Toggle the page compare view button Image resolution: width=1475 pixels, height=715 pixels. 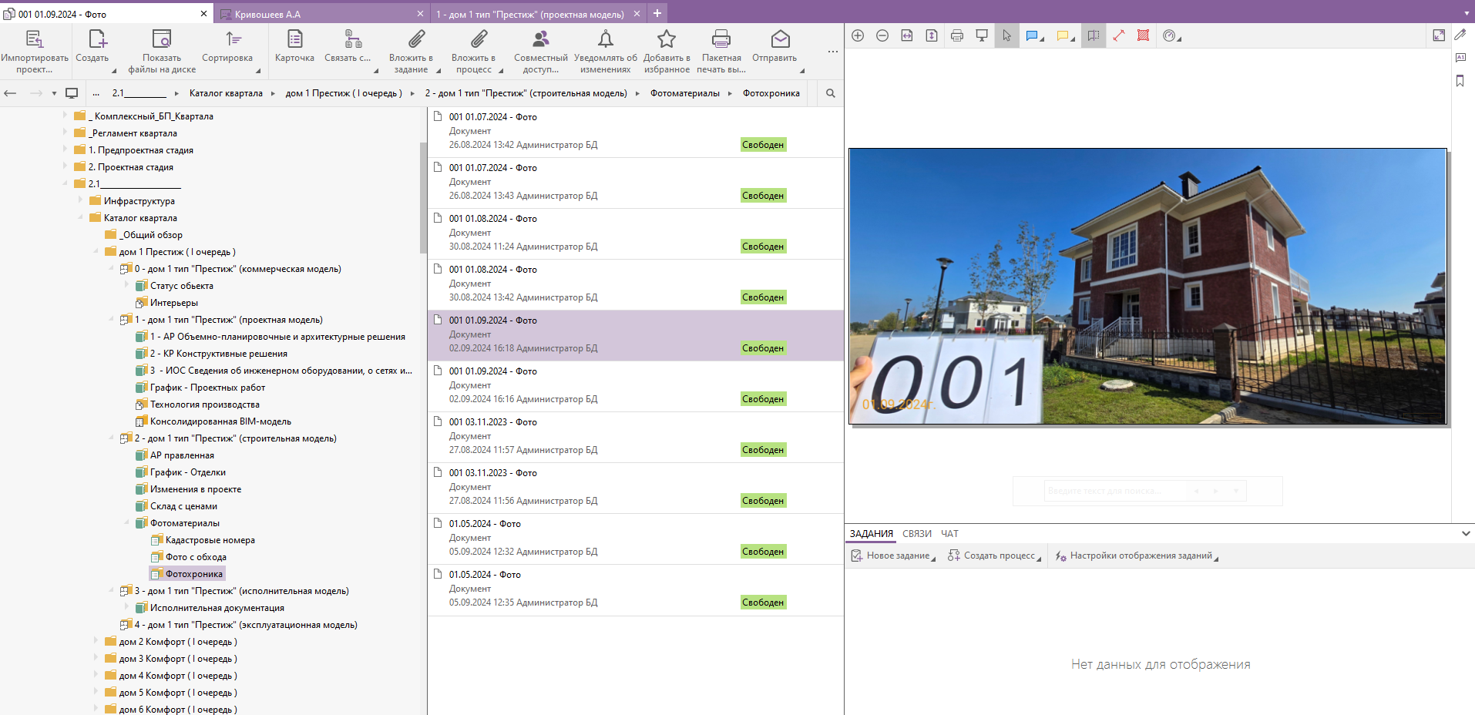[x=1094, y=35]
